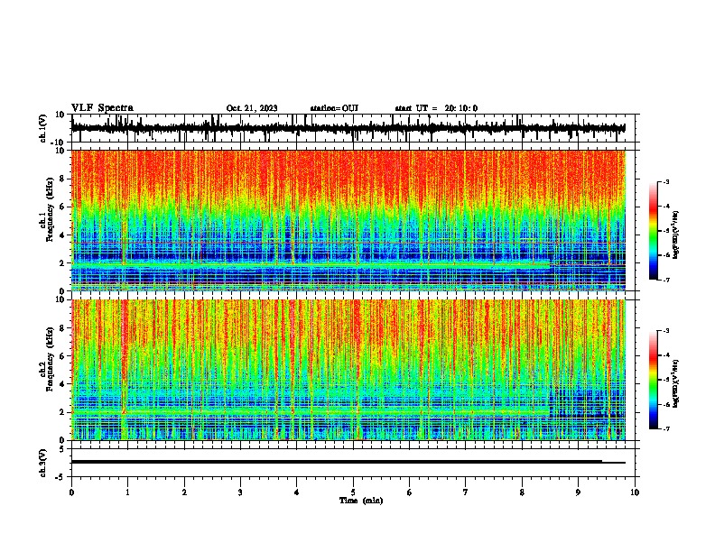Click time axis tick label 1
Viewport: 715px width, 552px height.
(127, 492)
